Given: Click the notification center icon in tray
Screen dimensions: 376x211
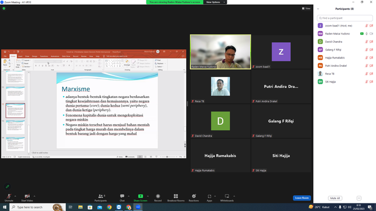Looking at the screenshot, I should click(x=370, y=207).
